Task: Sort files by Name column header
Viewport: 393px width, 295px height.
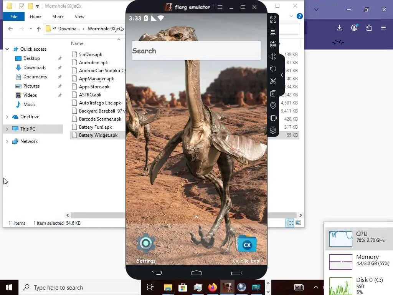Action: [77, 43]
